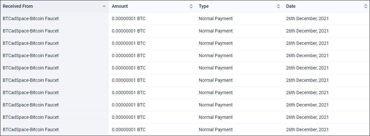Click the second row's Normal Payment cell
370x136 pixels.
(216, 31)
